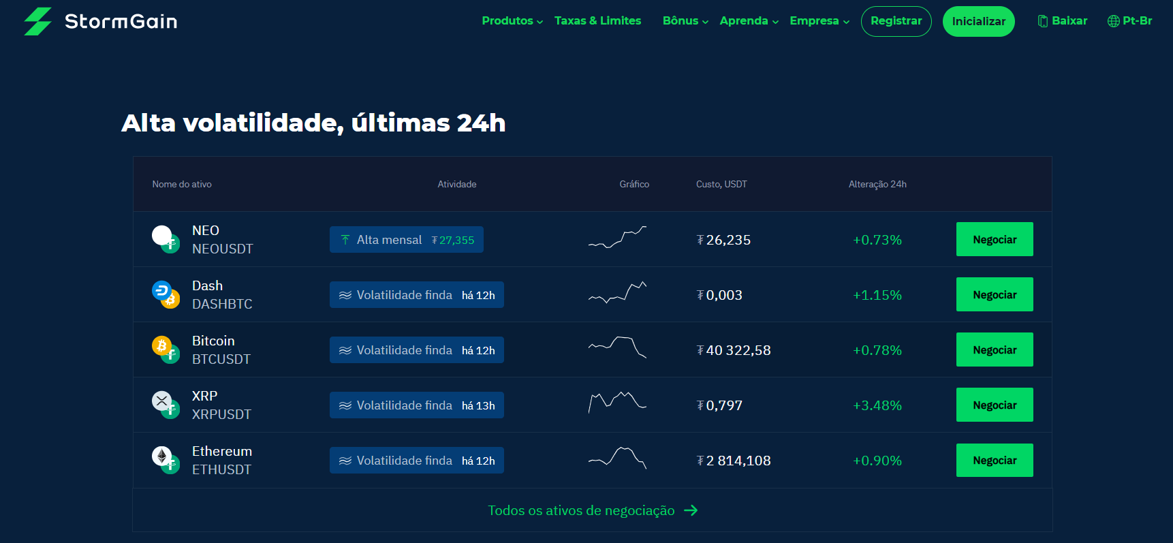
Task: Click Negociar for NEO
Action: [995, 239]
